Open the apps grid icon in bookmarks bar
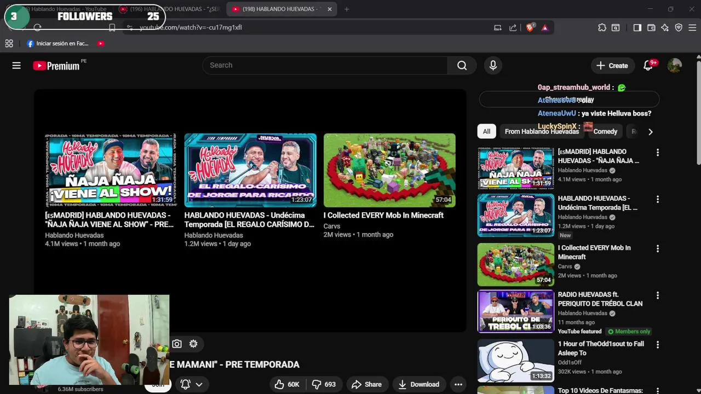Screen dimensions: 701x394 tap(9, 43)
